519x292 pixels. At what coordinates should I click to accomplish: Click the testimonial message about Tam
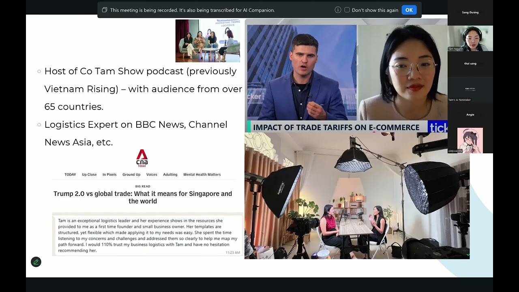click(x=148, y=236)
